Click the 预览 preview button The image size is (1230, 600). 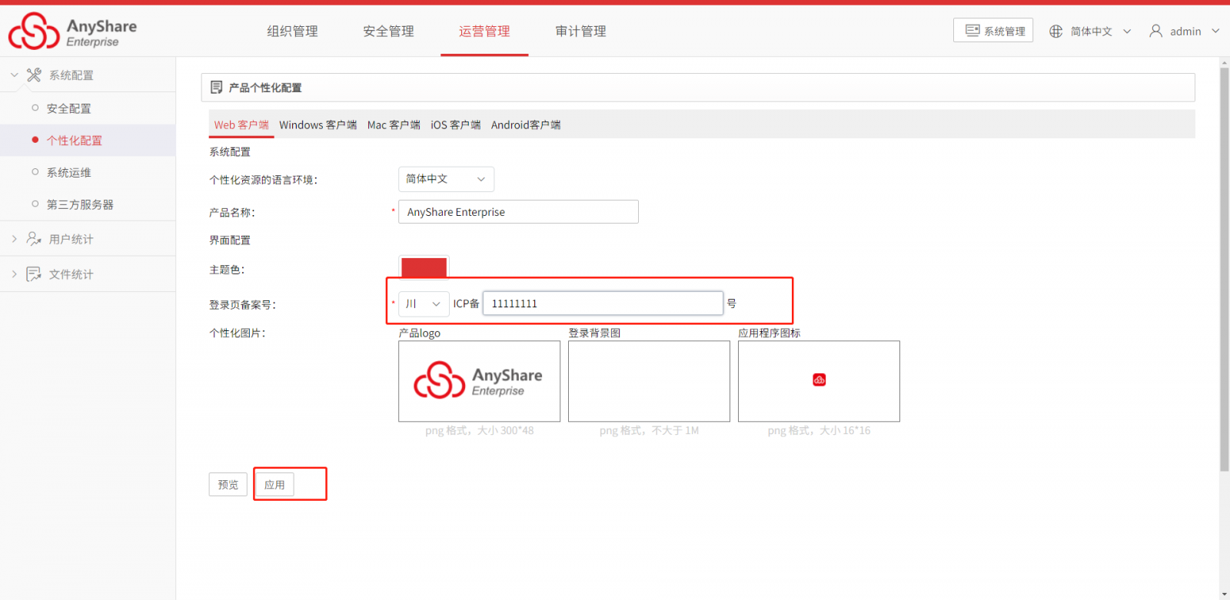(228, 485)
